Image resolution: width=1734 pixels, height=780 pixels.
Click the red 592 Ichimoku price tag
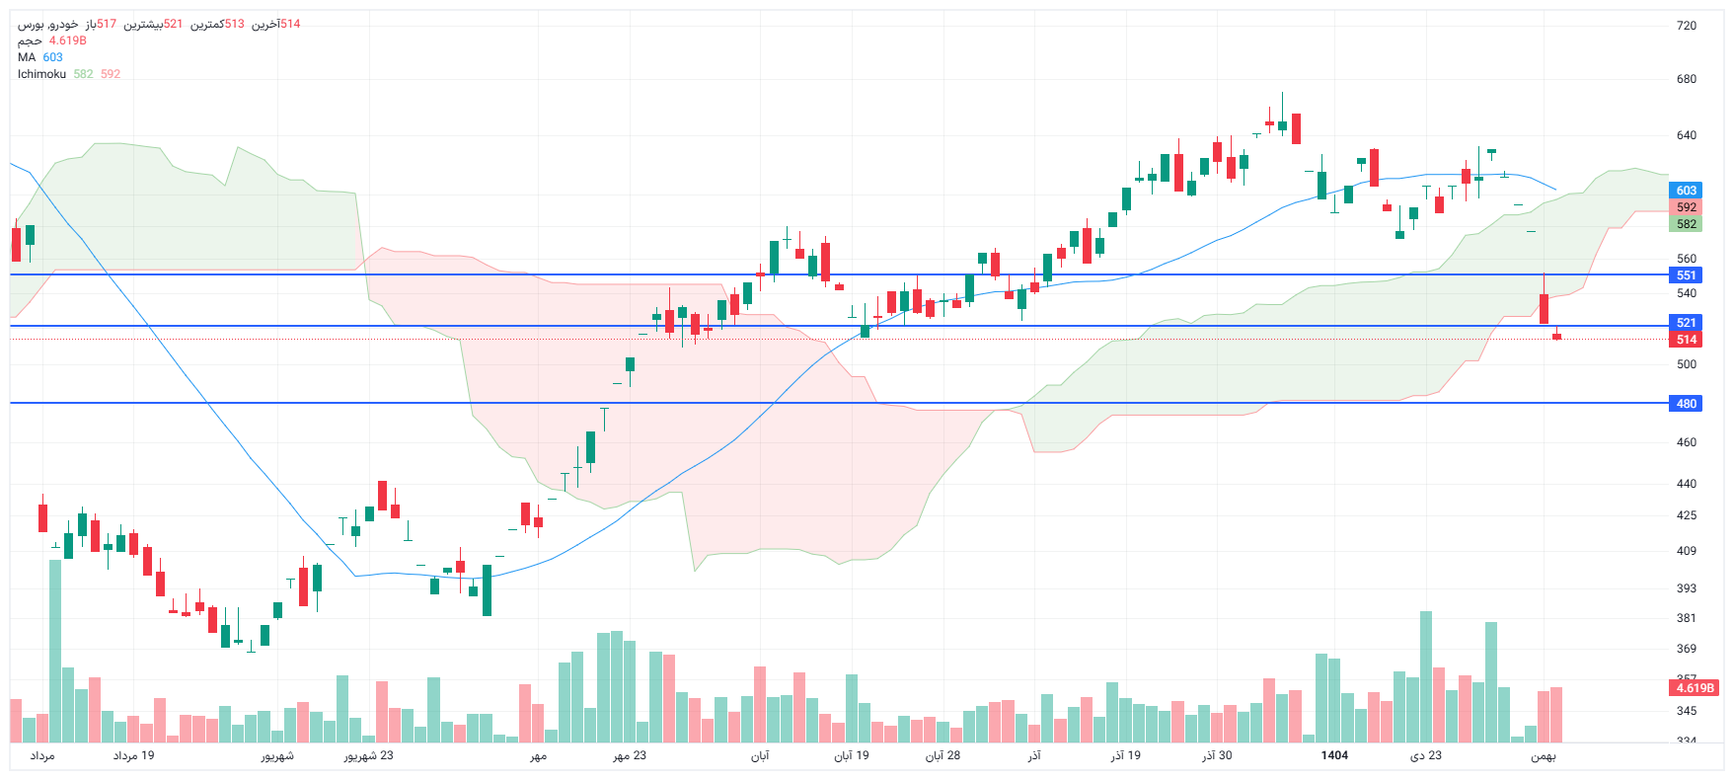pos(1686,207)
